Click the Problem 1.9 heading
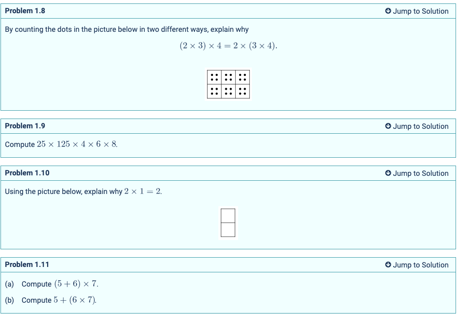 click(x=25, y=126)
